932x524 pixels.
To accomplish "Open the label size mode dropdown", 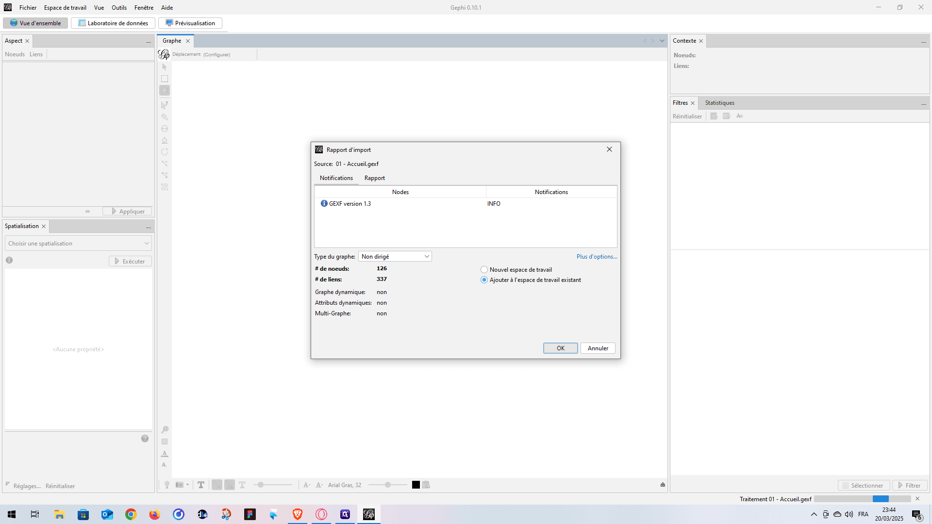I will click(x=307, y=485).
